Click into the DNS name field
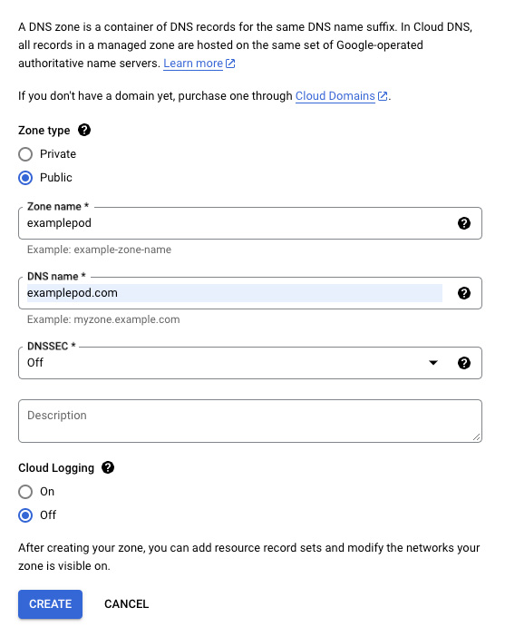The image size is (505, 637). tap(235, 293)
